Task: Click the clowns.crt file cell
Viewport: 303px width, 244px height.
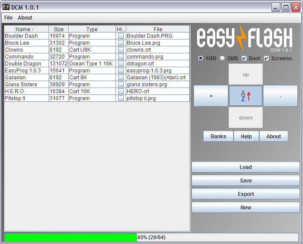Action: (158, 50)
